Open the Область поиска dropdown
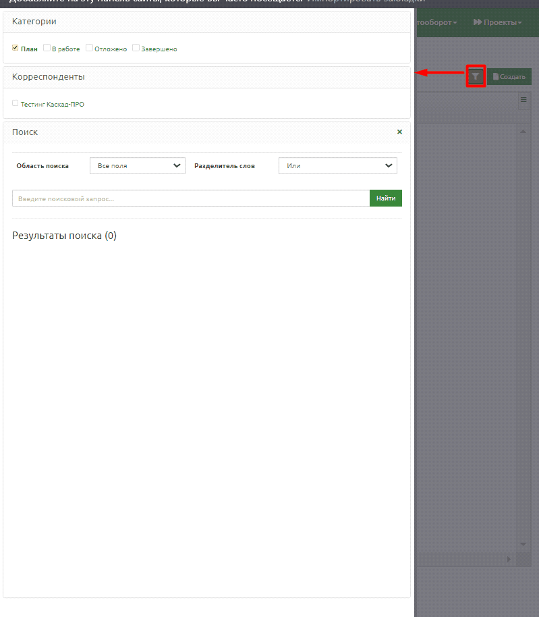539x617 pixels. pos(137,165)
